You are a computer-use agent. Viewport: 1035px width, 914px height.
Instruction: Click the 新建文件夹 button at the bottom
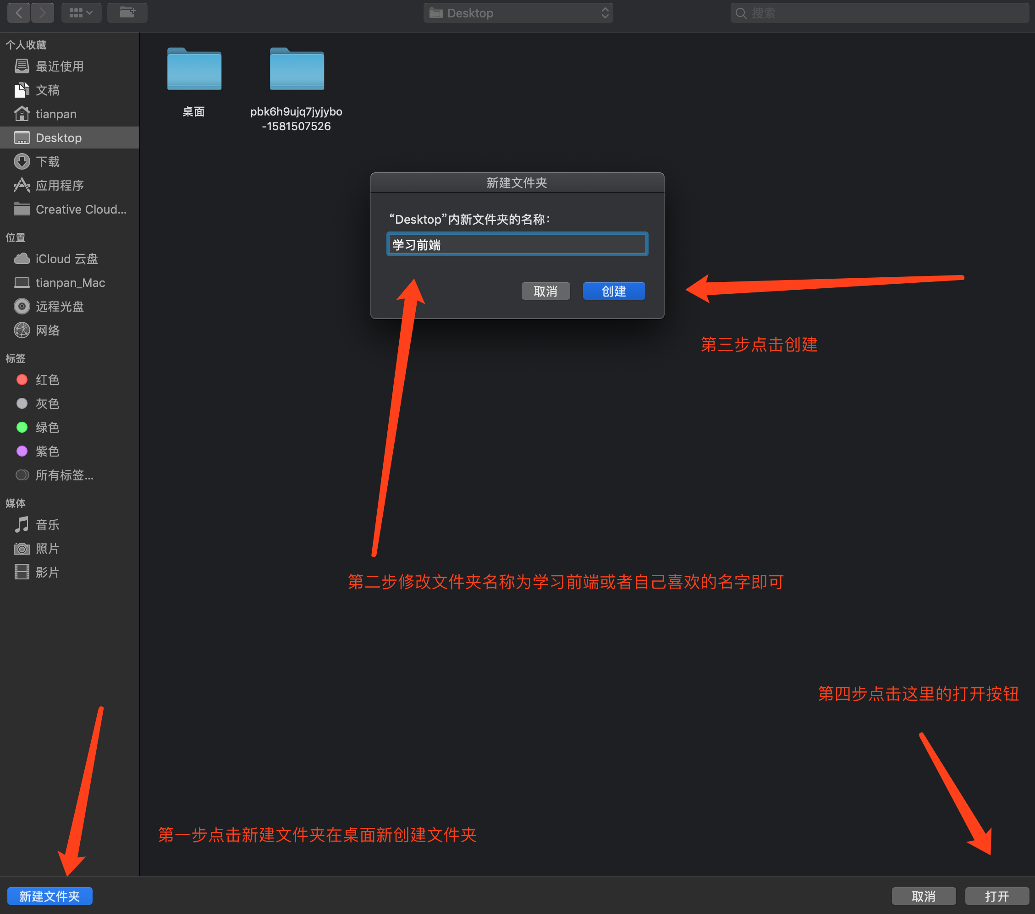[x=50, y=896]
